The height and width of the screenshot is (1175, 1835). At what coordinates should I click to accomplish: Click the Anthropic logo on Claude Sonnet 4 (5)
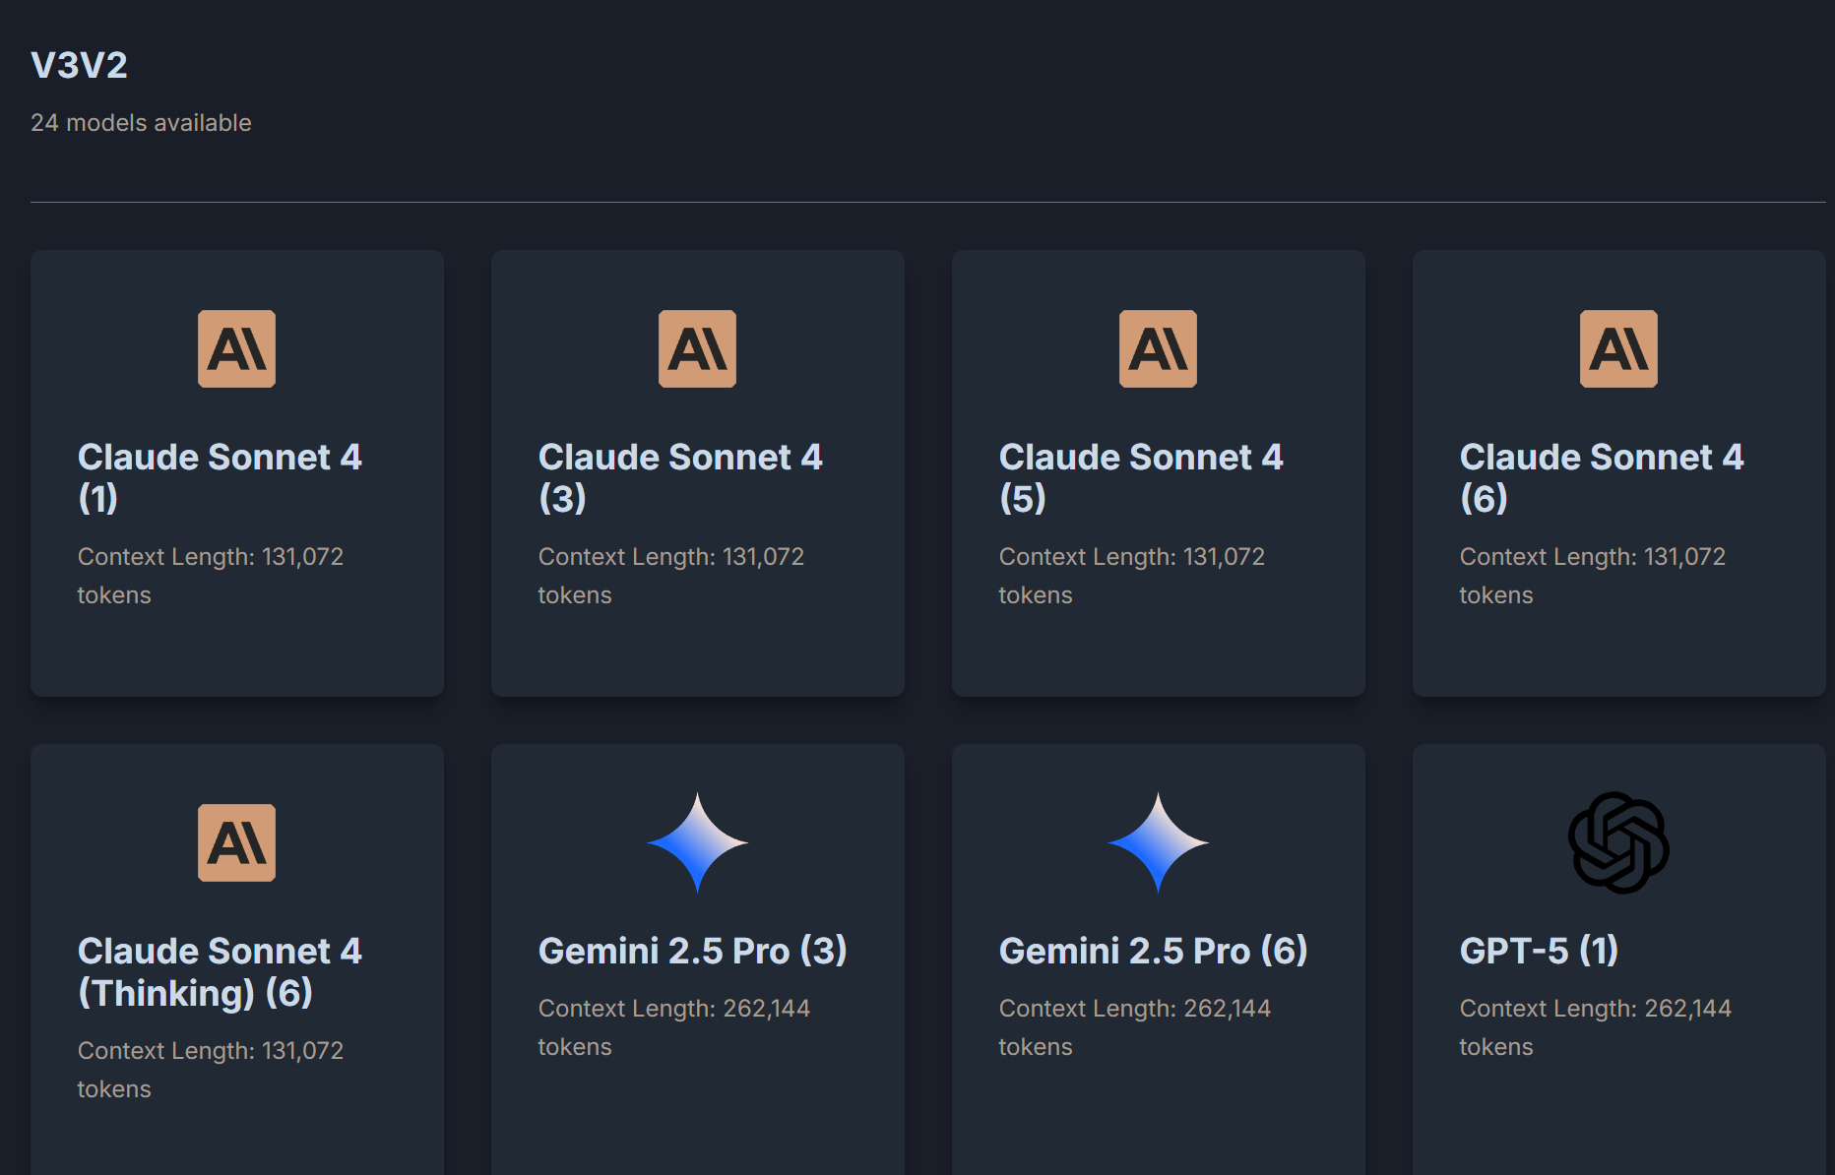[1158, 349]
